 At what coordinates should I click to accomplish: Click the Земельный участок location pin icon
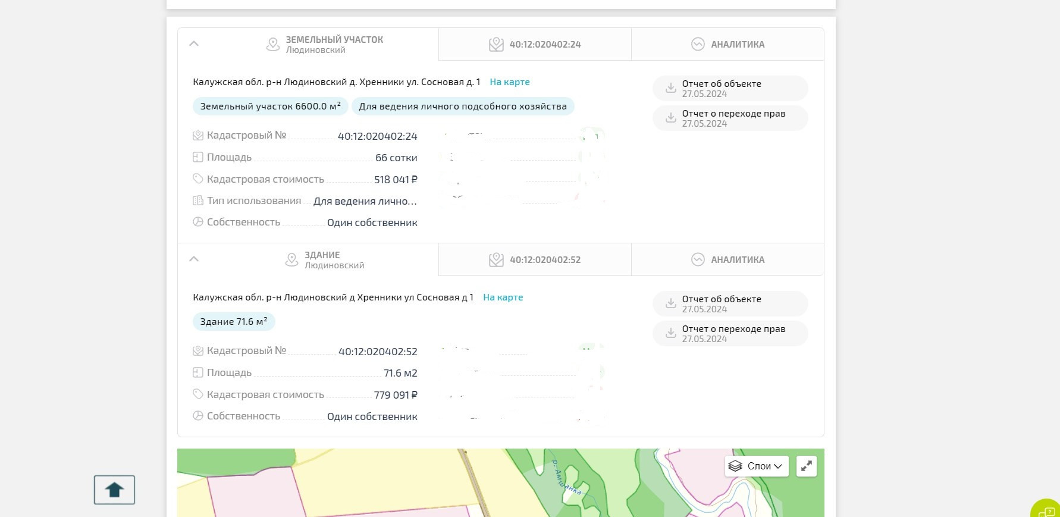(x=273, y=45)
